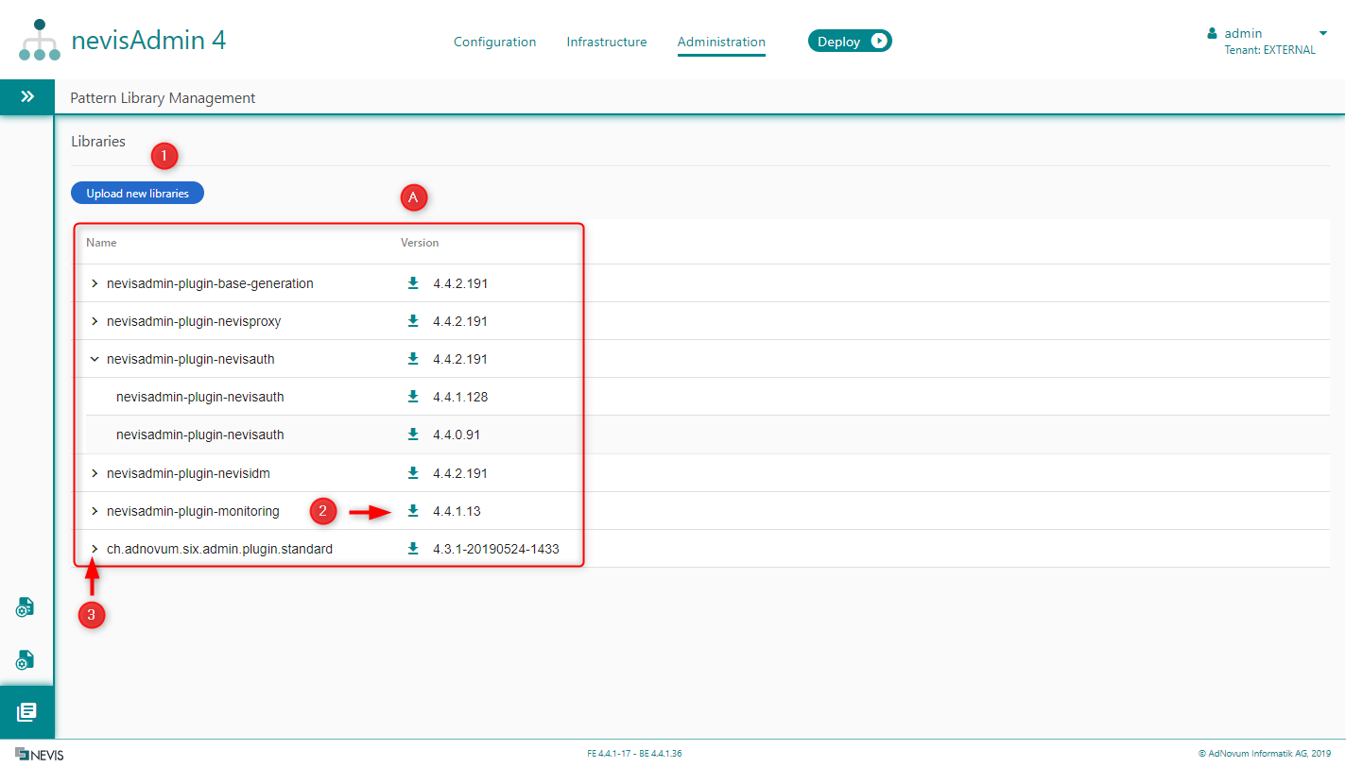Download nevisadmin-plugin-nevisidm library

[413, 472]
